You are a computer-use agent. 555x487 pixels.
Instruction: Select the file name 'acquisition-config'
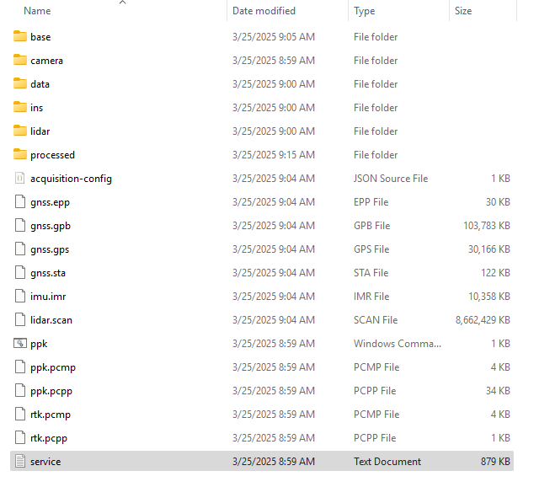coord(71,179)
